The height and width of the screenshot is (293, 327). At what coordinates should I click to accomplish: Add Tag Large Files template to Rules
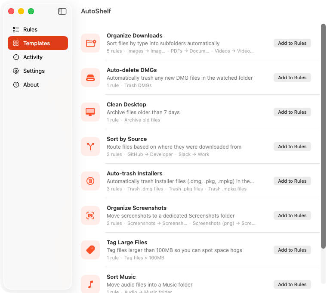pyautogui.click(x=292, y=250)
